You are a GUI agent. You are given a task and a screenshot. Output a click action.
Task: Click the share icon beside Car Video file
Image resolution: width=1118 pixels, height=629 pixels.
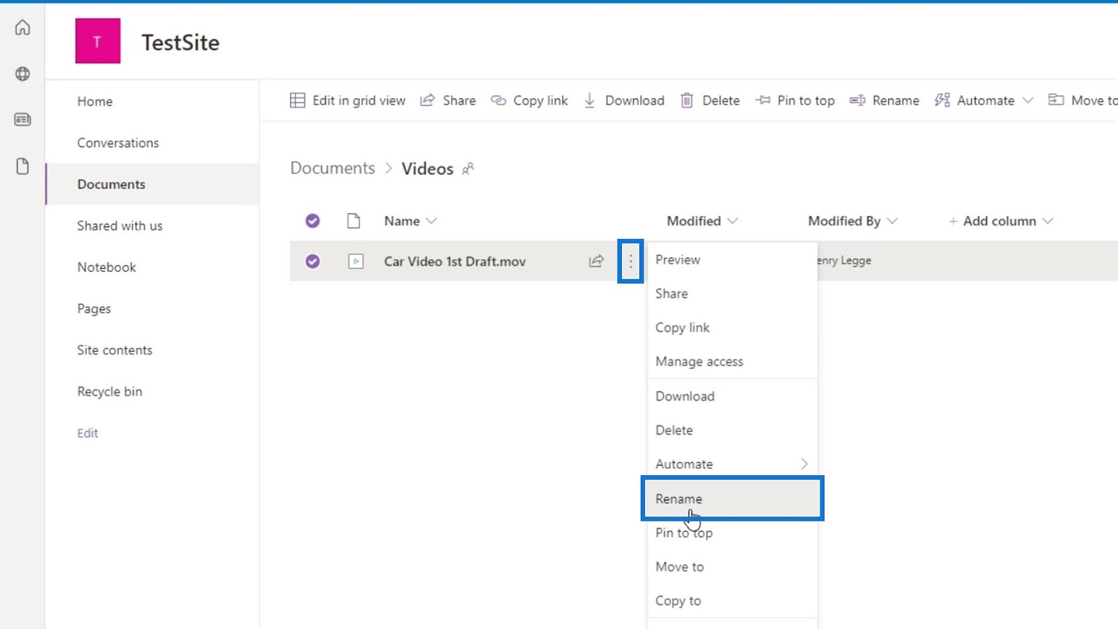pos(596,261)
